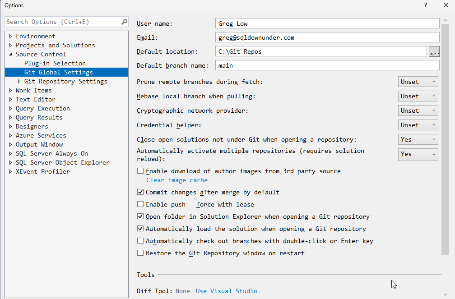Expand the Environment tree node
Screen dimensions: 455x299
[10, 37]
